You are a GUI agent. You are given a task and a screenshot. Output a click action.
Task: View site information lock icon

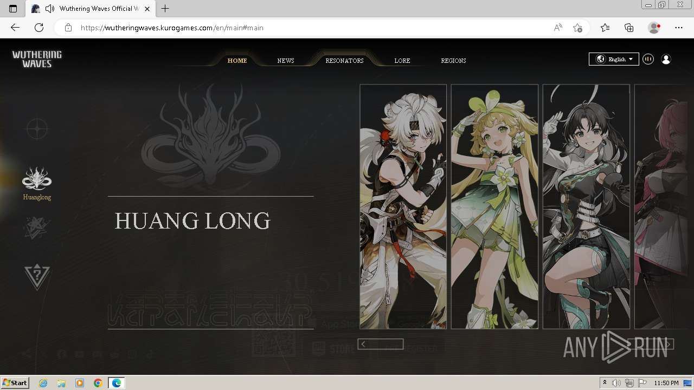[x=68, y=28]
